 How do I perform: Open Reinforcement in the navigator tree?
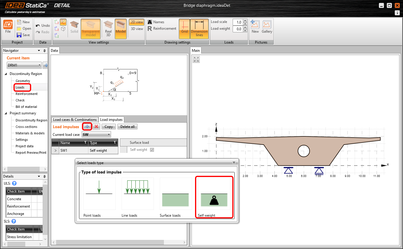pyautogui.click(x=26, y=94)
